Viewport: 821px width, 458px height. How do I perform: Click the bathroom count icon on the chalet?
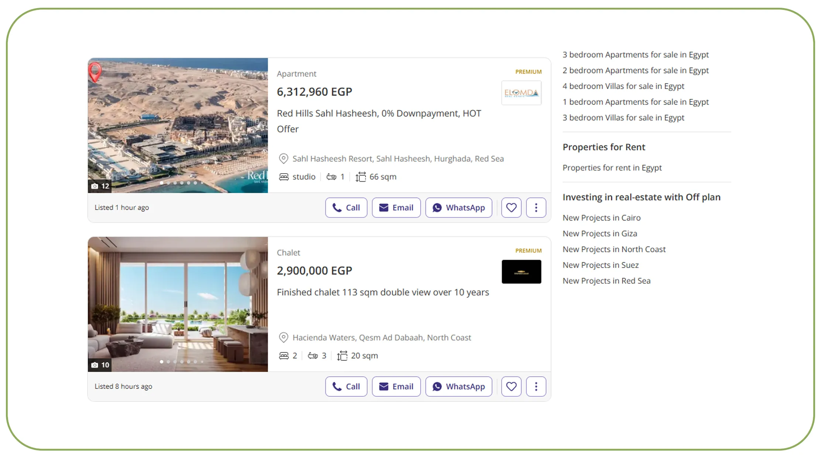(x=313, y=355)
